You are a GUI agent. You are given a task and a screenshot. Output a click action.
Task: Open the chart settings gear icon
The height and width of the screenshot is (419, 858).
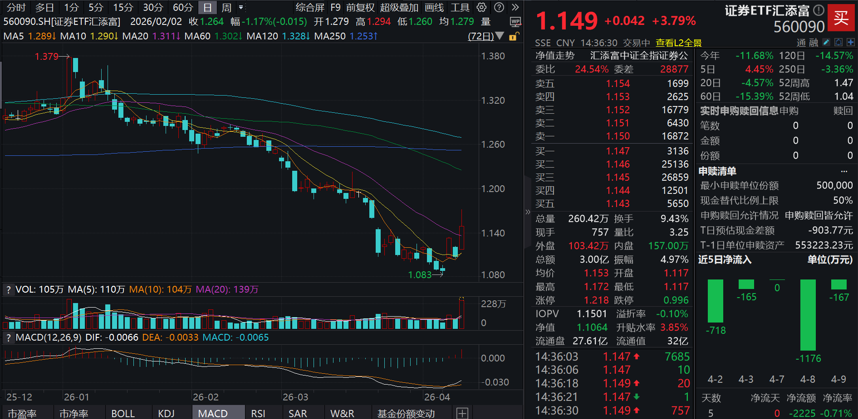pyautogui.click(x=481, y=7)
